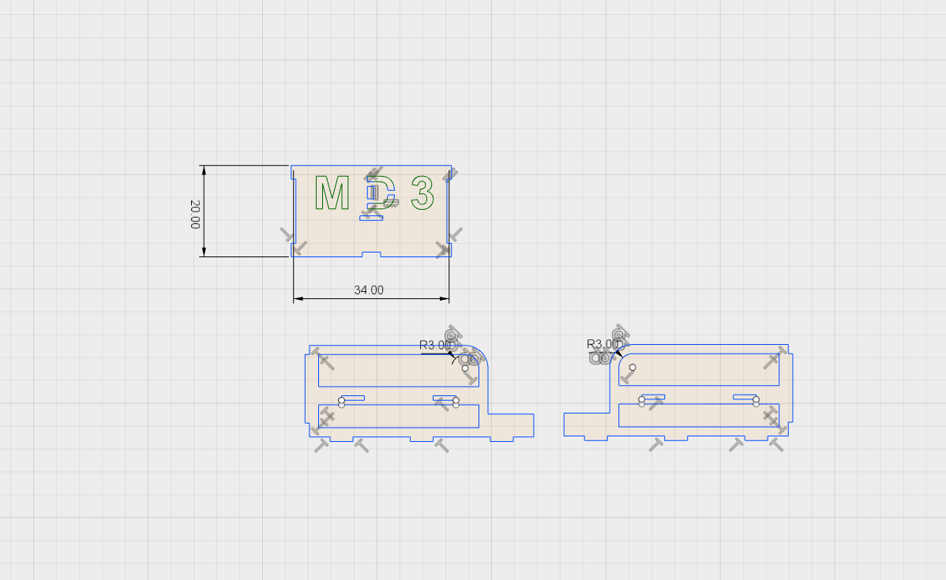The image size is (946, 580).
Task: Click perpendicular constraint icon right of top rectangle
Action: point(455,234)
